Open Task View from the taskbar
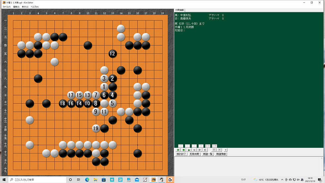This screenshot has width=325, height=183. tap(78, 180)
